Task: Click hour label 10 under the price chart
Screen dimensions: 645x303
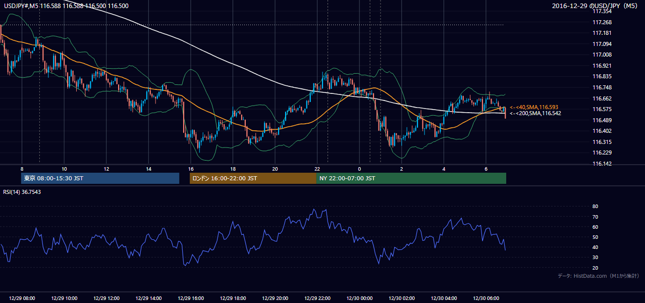Action: pyautogui.click(x=64, y=169)
